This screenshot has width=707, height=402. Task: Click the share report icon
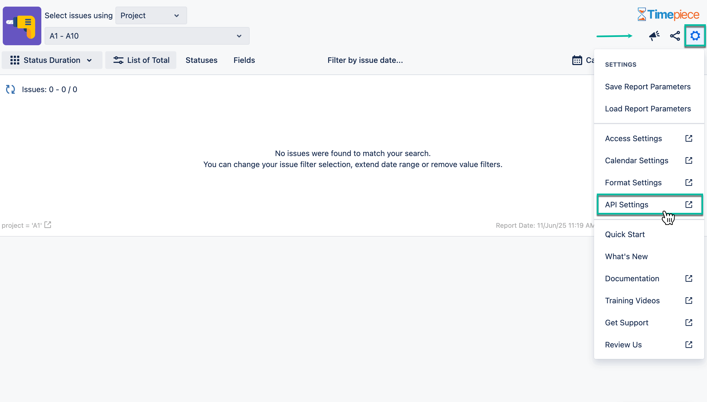pos(675,35)
